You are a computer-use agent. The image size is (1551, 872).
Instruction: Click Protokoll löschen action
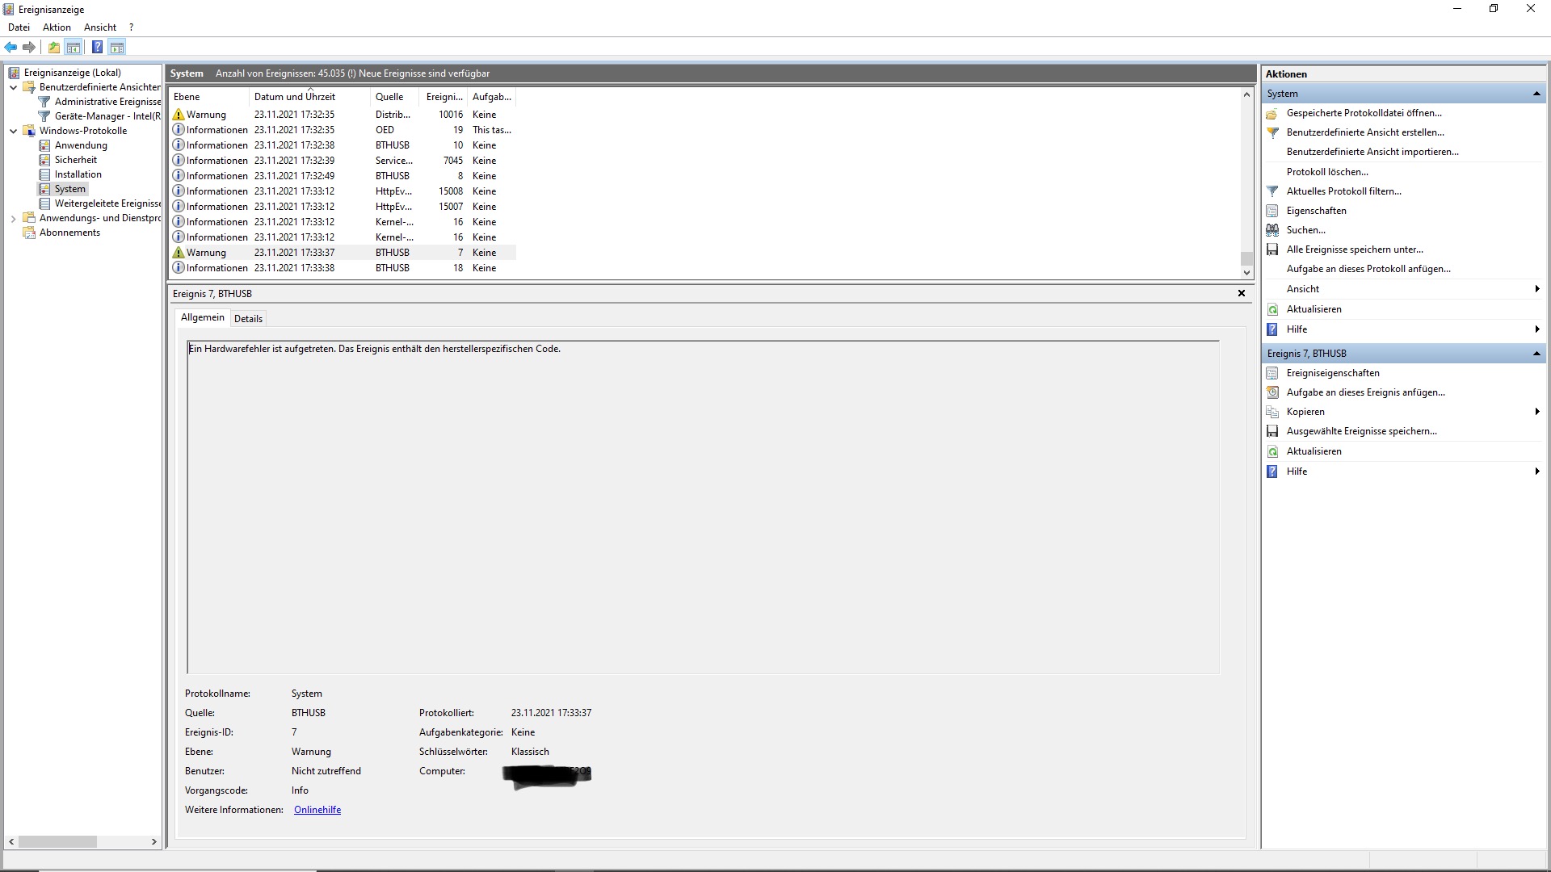(1326, 172)
